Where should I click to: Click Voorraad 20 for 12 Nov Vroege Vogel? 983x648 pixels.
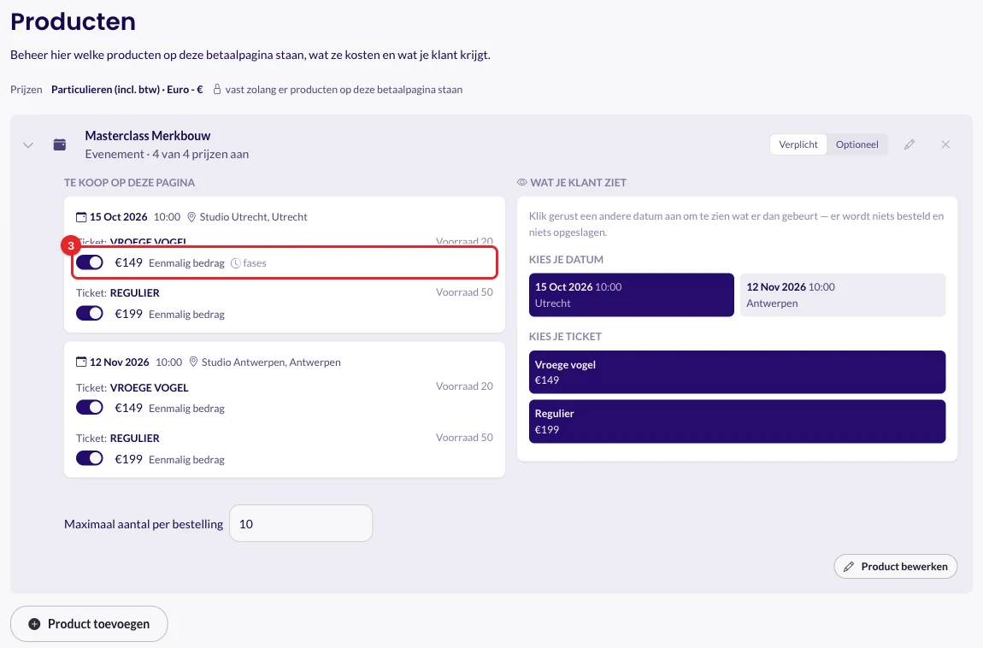point(464,386)
